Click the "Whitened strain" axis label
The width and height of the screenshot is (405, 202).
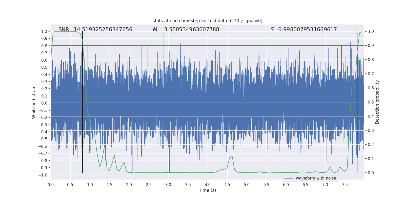[34, 102]
